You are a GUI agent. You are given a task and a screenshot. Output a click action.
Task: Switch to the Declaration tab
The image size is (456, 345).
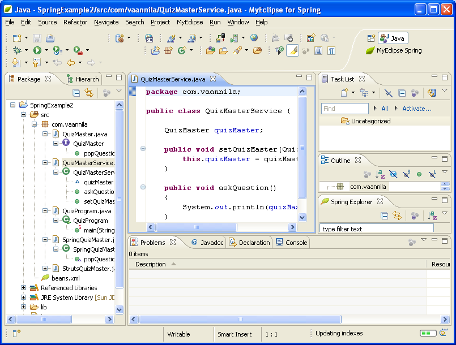249,243
